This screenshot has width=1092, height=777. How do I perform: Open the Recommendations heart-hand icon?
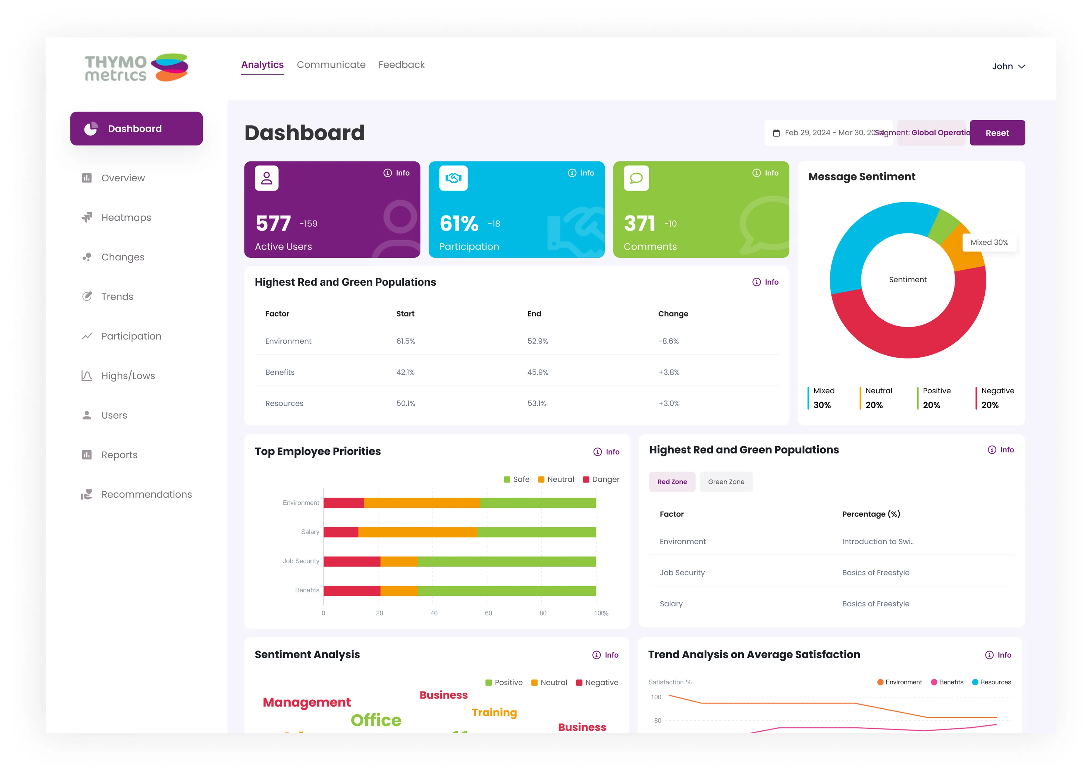point(87,494)
